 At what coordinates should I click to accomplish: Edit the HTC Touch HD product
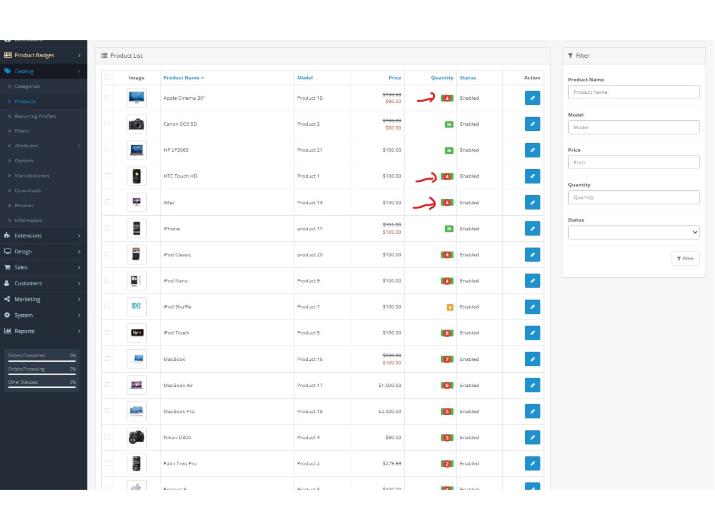[x=532, y=176]
